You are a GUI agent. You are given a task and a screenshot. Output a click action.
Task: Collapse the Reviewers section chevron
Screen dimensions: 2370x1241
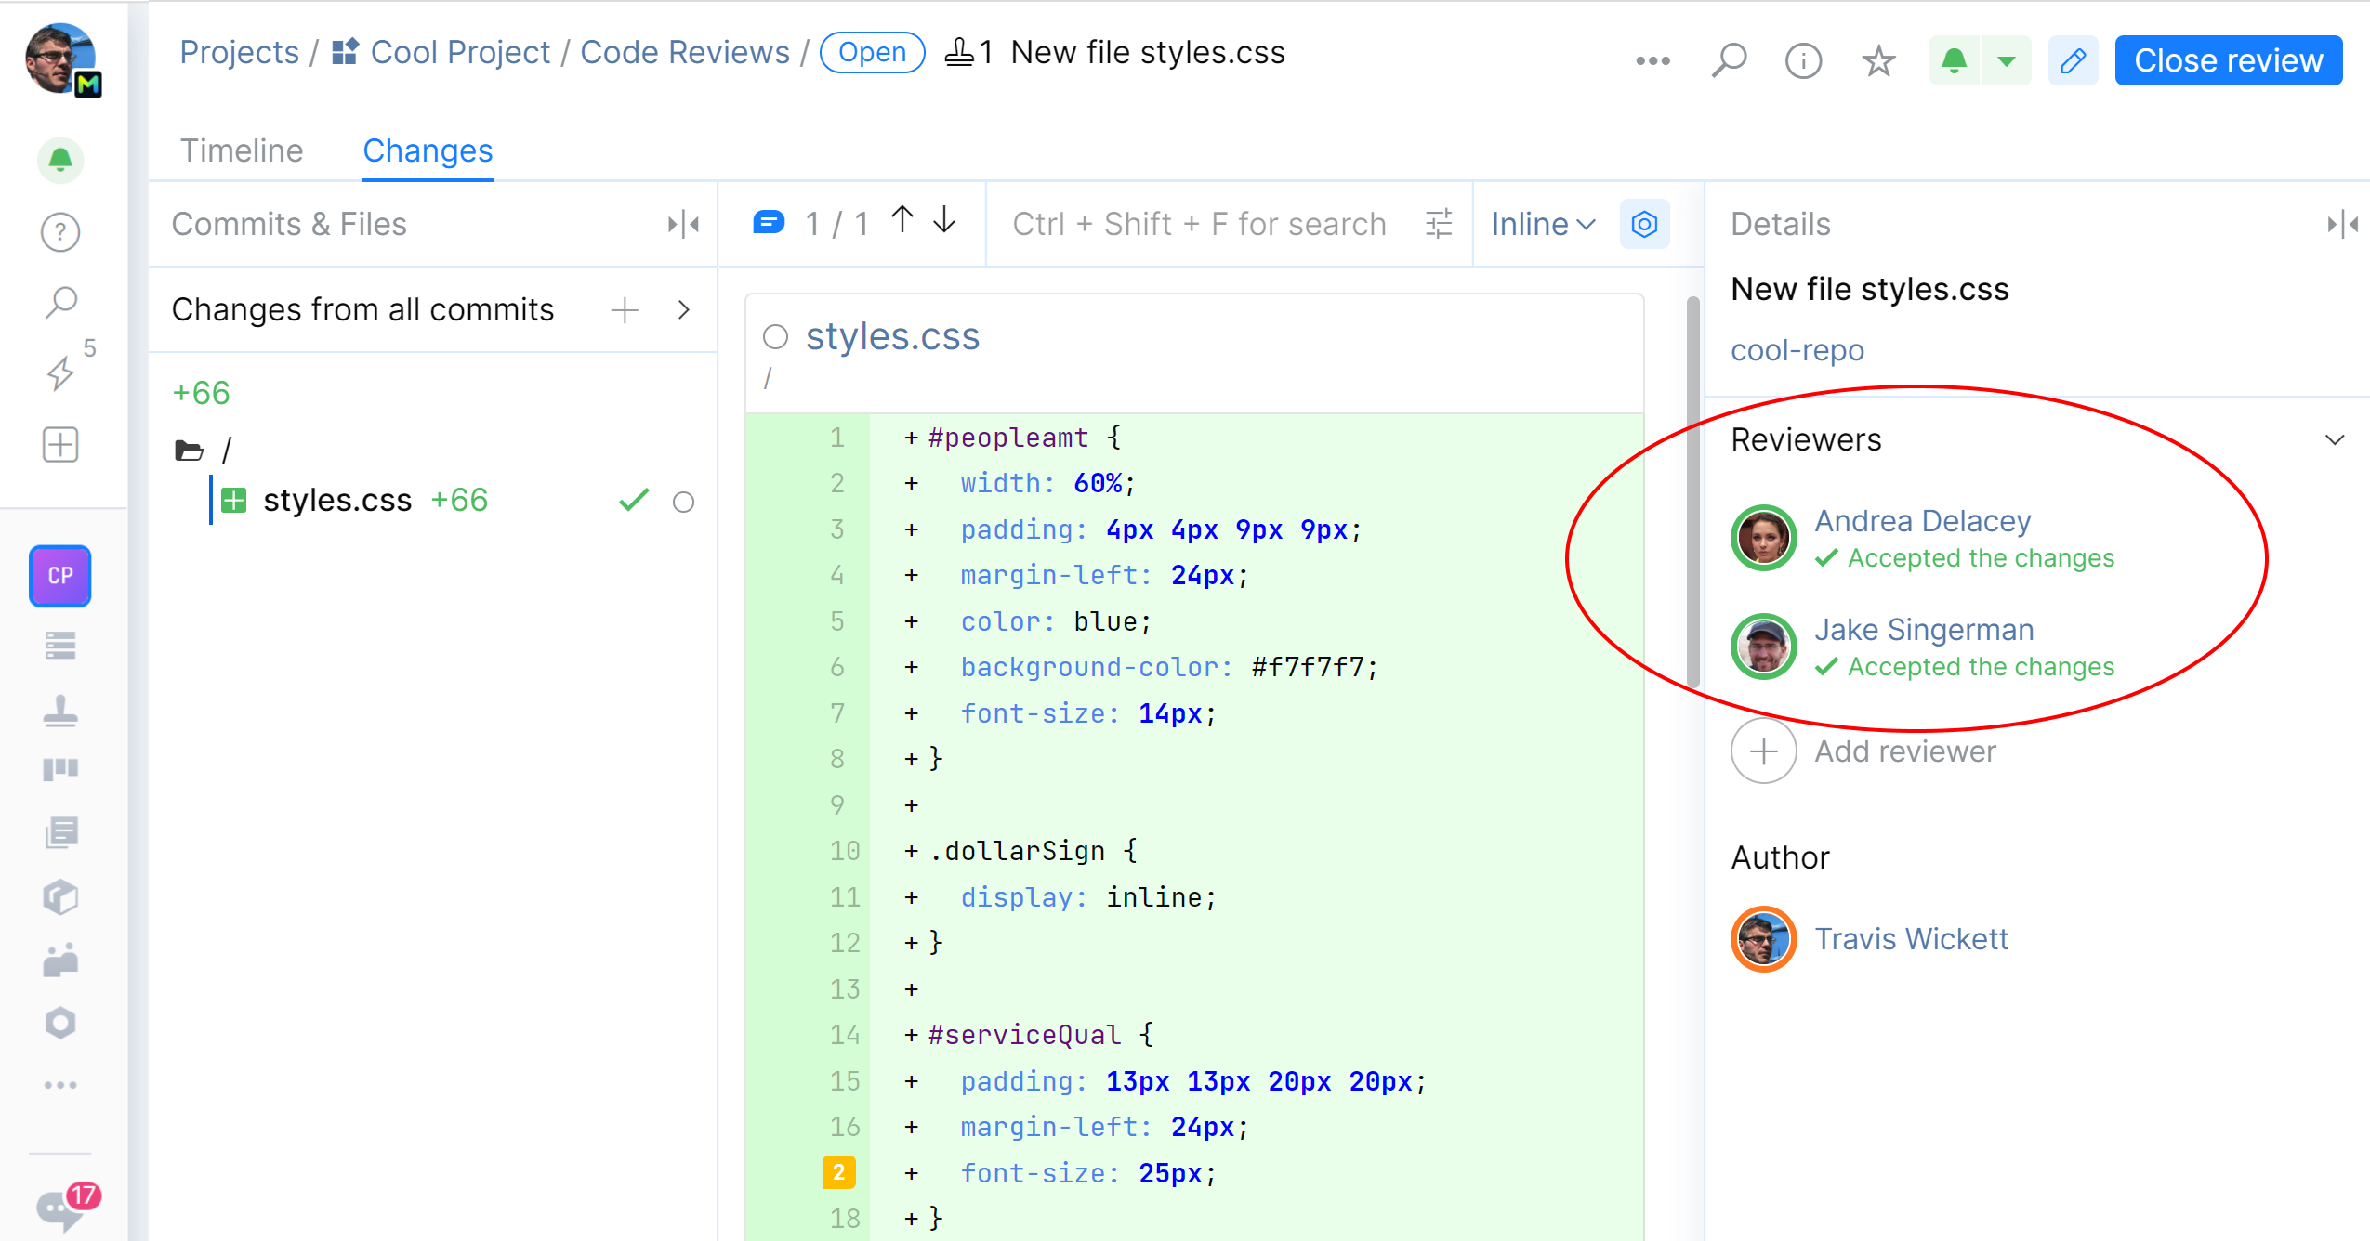2334,439
